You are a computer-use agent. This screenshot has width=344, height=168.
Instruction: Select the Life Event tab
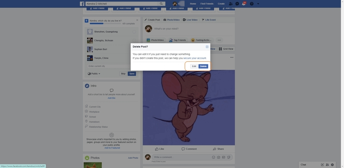[209, 20]
